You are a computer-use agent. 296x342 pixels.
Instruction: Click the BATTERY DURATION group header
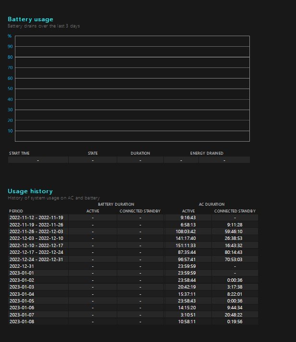[116, 204]
